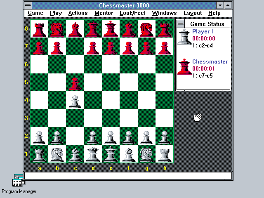Open the Look/Feel menu

tap(132, 13)
